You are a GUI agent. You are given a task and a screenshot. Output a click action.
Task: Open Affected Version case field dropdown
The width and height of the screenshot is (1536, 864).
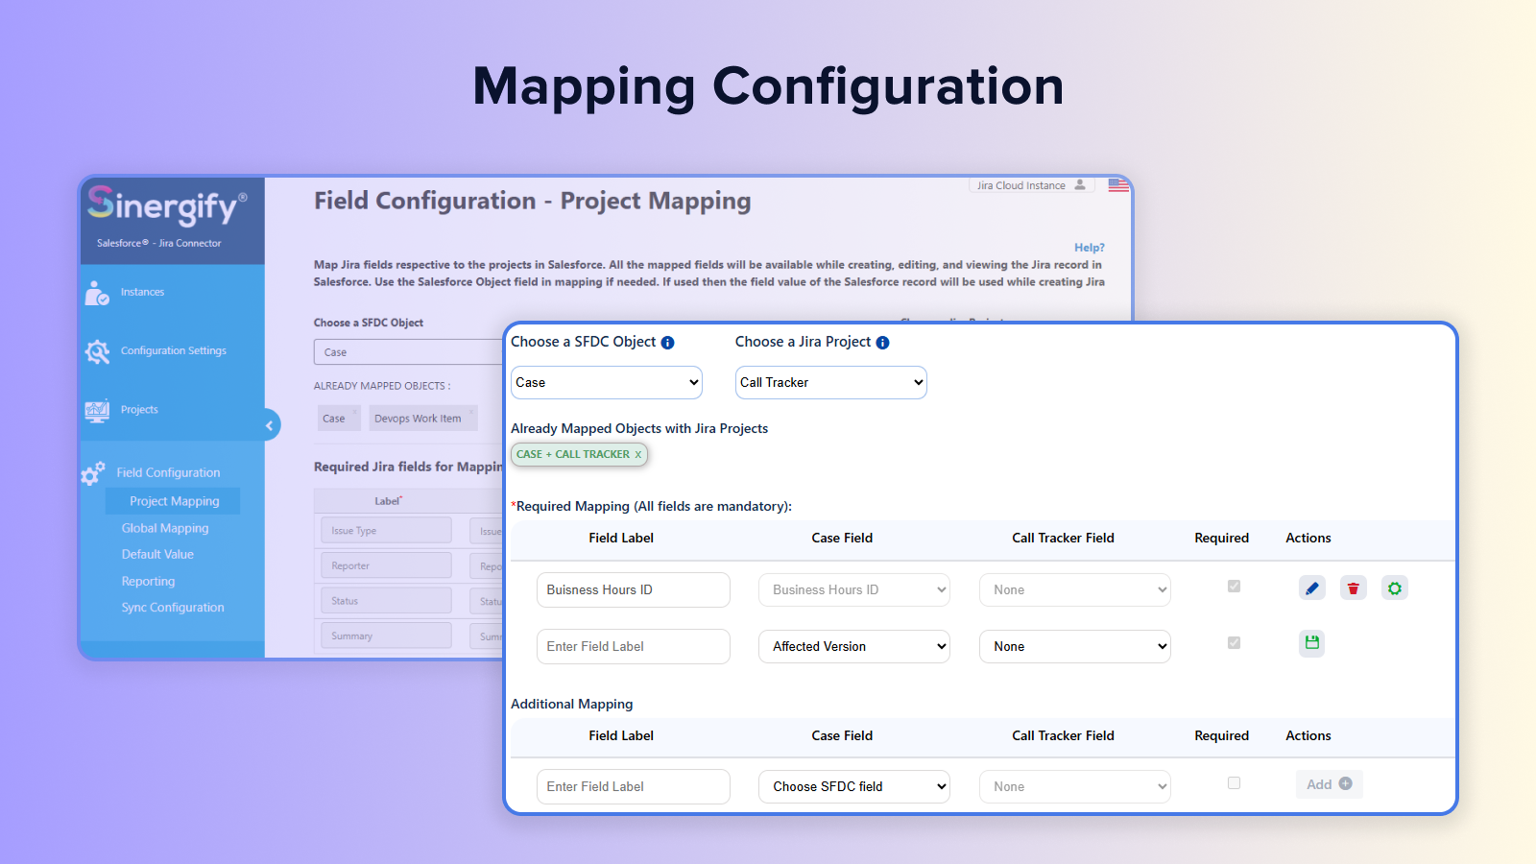tap(854, 646)
